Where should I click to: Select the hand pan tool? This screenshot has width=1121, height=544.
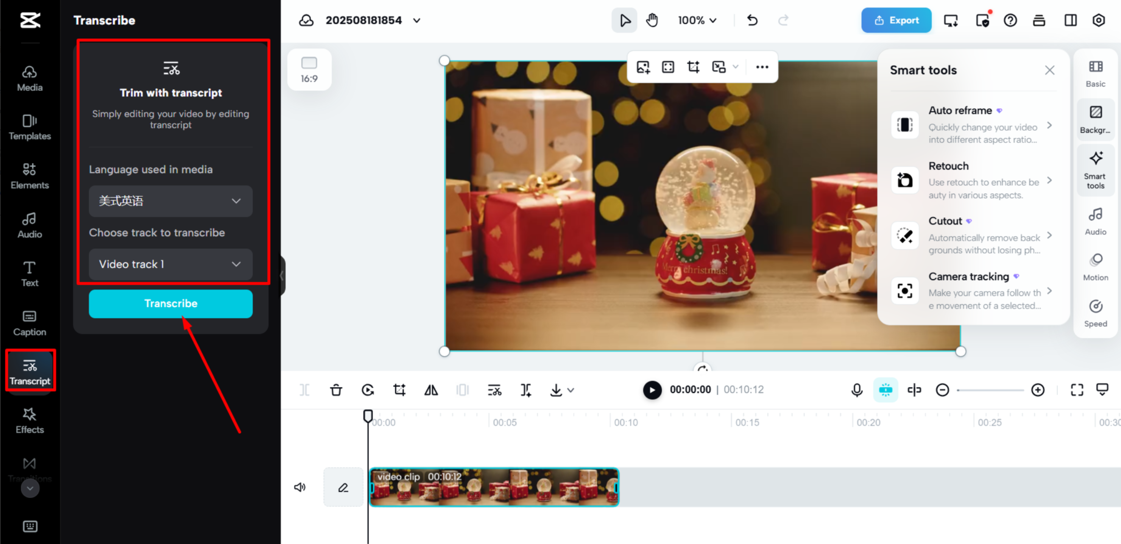tap(652, 20)
